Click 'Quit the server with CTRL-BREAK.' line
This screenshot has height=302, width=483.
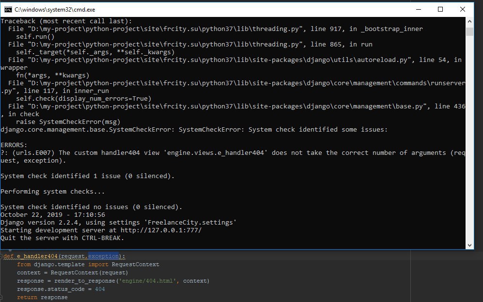click(x=62, y=238)
